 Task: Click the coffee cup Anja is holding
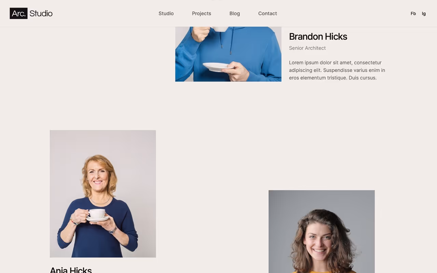[x=97, y=214]
